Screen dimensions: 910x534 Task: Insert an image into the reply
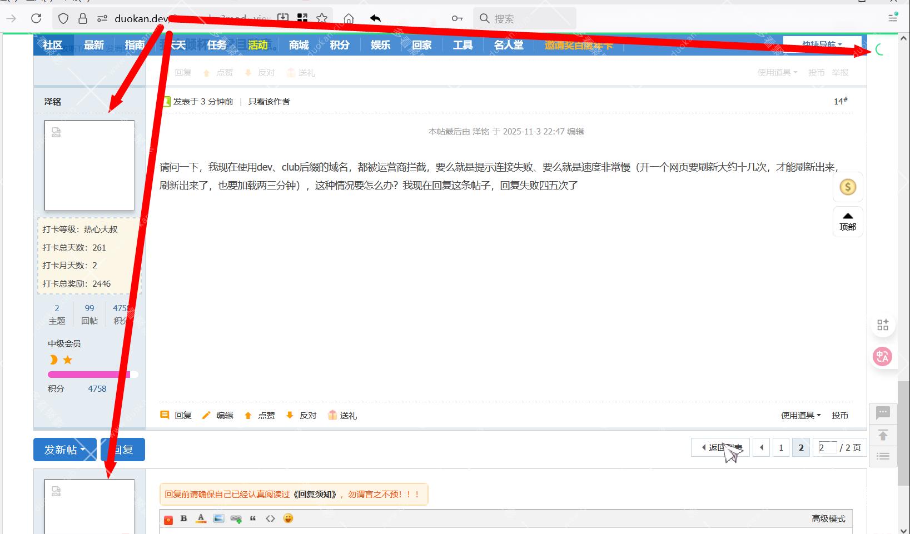218,518
